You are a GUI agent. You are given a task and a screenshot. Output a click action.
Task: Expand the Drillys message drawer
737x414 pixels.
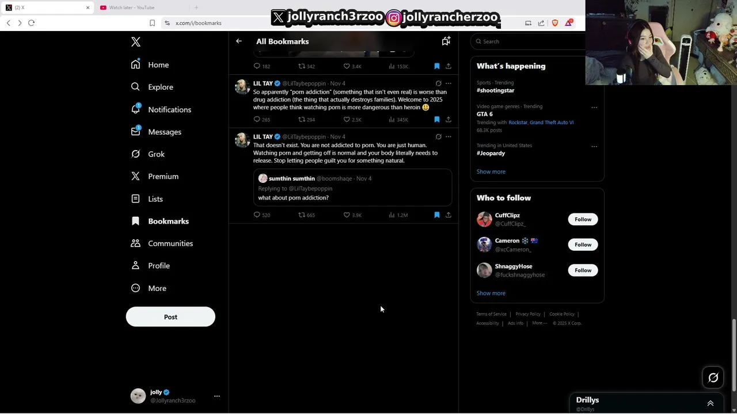[711, 404]
